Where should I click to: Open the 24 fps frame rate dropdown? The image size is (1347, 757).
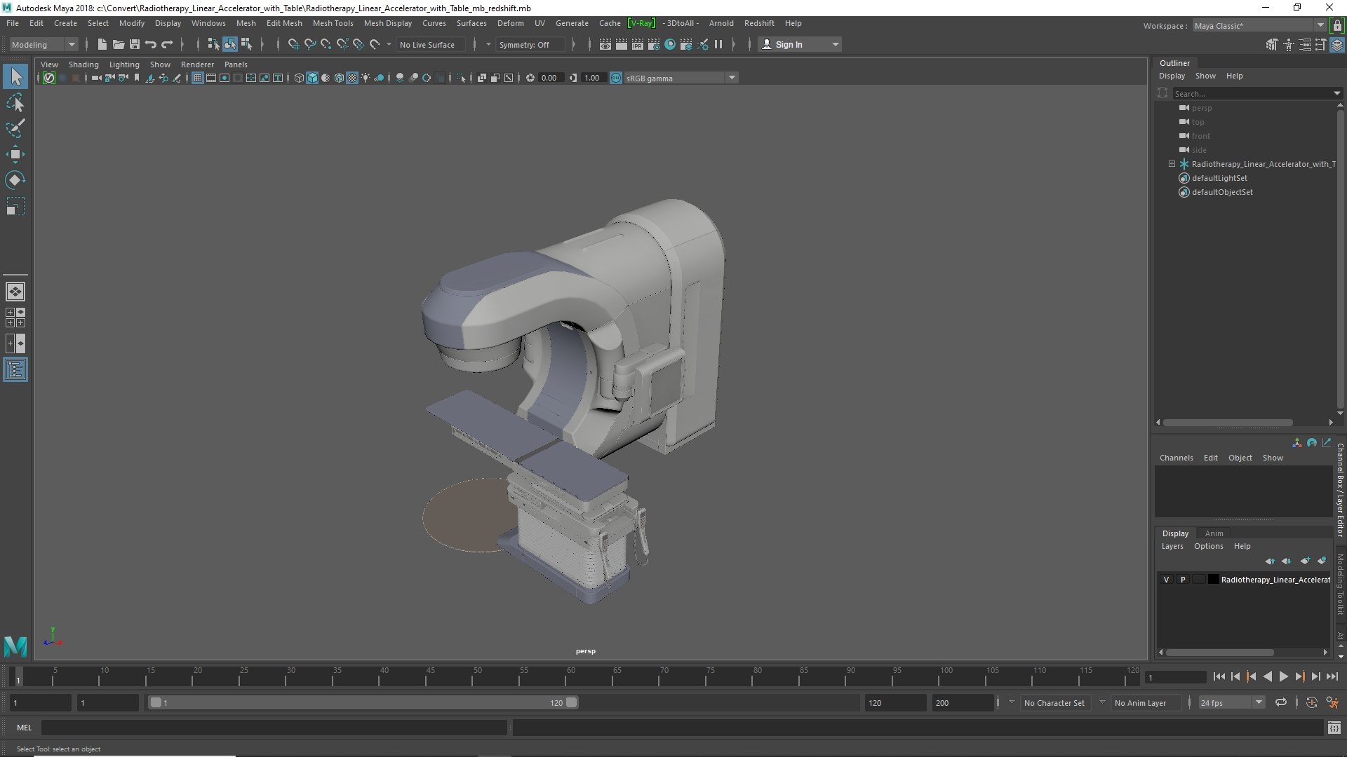click(1231, 702)
